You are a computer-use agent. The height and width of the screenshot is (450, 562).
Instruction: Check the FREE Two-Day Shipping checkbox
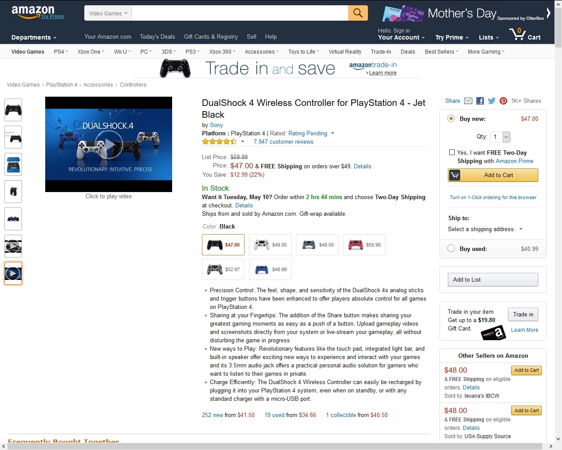coord(452,152)
